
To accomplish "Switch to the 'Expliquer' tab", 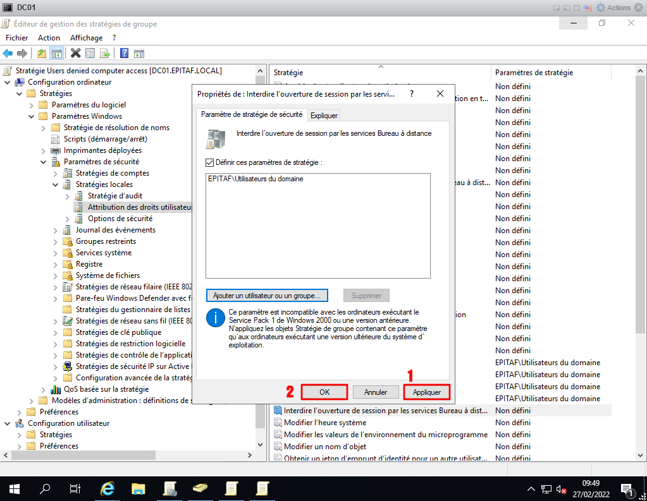I will point(324,115).
